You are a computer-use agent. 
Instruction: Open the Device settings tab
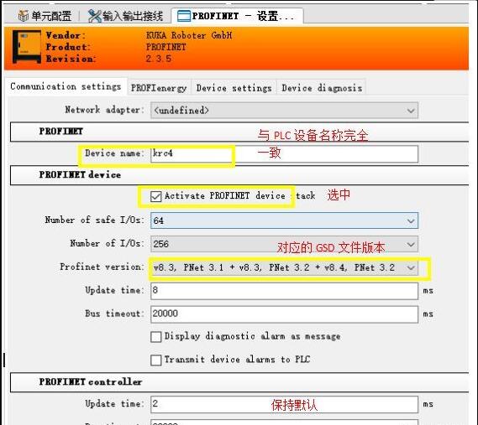point(234,88)
